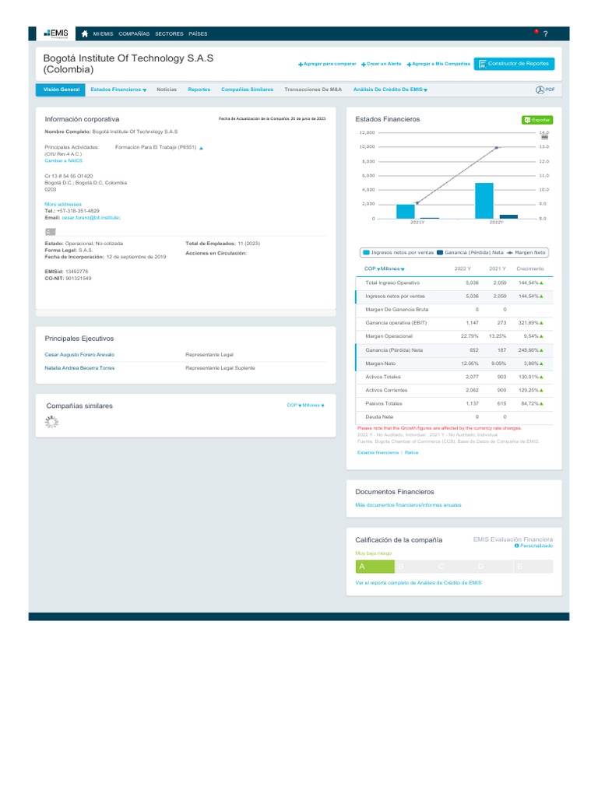Screen dimensions: 598x797
Task: Click Pasivos Totales row label
Action: pyautogui.click(x=383, y=404)
